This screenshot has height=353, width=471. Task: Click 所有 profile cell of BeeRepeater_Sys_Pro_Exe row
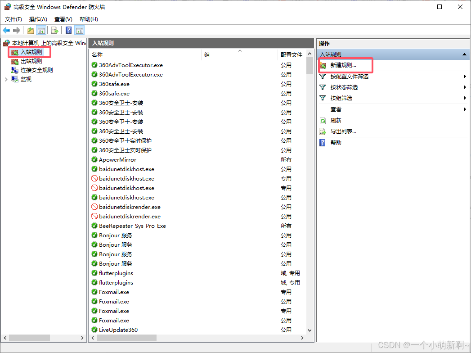286,226
